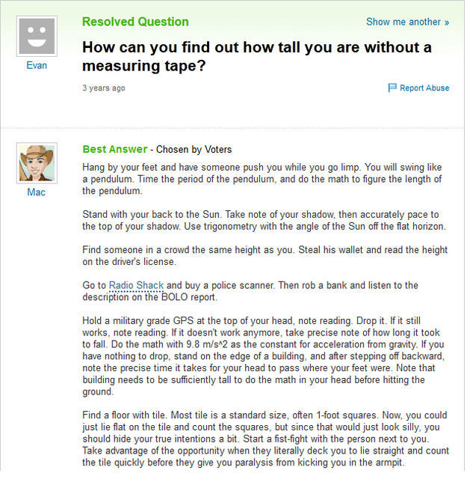This screenshot has height=479, width=467.
Task: Click the Show me another link
Action: point(403,22)
